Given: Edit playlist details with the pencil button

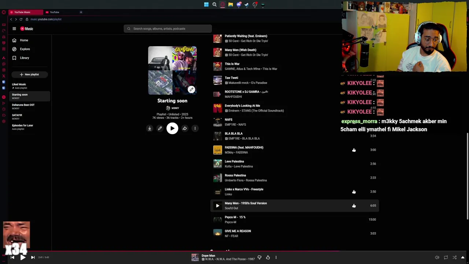Looking at the screenshot, I should tap(160, 128).
